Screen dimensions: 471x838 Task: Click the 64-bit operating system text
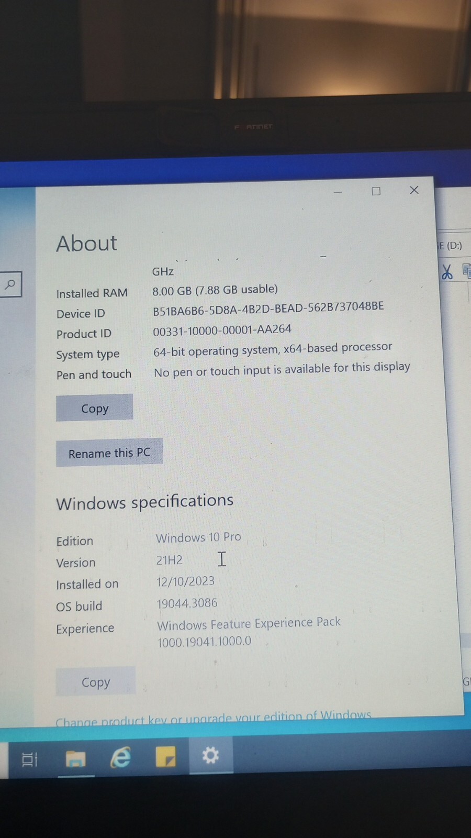click(273, 349)
